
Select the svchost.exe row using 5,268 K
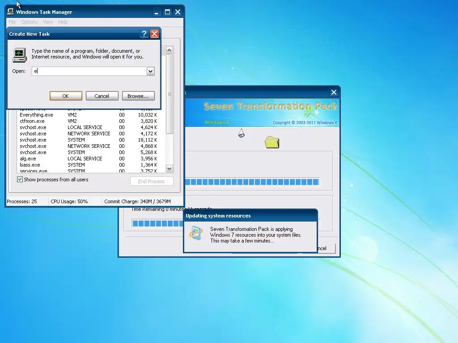pyautogui.click(x=90, y=152)
